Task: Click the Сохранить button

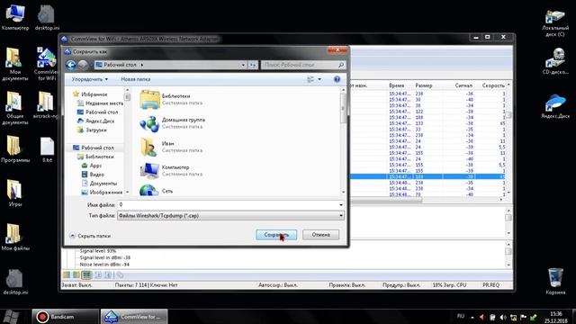Action: point(276,235)
